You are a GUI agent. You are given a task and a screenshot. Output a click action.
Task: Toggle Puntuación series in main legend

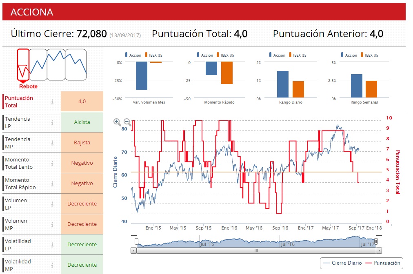click(x=383, y=263)
